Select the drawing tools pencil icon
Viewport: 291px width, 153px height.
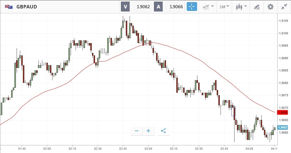click(257, 7)
